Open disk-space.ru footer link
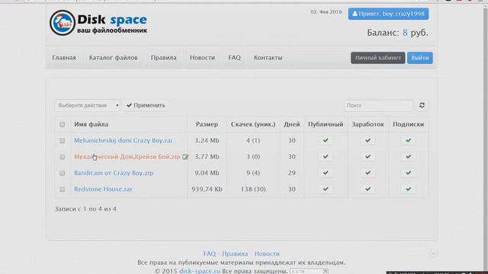 tap(200, 271)
